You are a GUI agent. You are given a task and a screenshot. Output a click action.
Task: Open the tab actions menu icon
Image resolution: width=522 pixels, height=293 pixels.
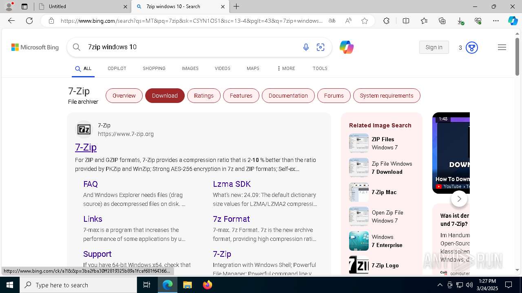pyautogui.click(x=24, y=7)
